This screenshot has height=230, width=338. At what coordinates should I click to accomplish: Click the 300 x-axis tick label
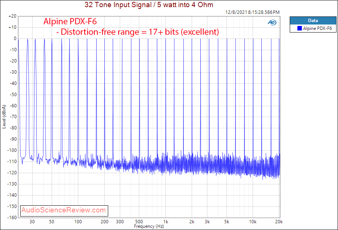point(120,222)
